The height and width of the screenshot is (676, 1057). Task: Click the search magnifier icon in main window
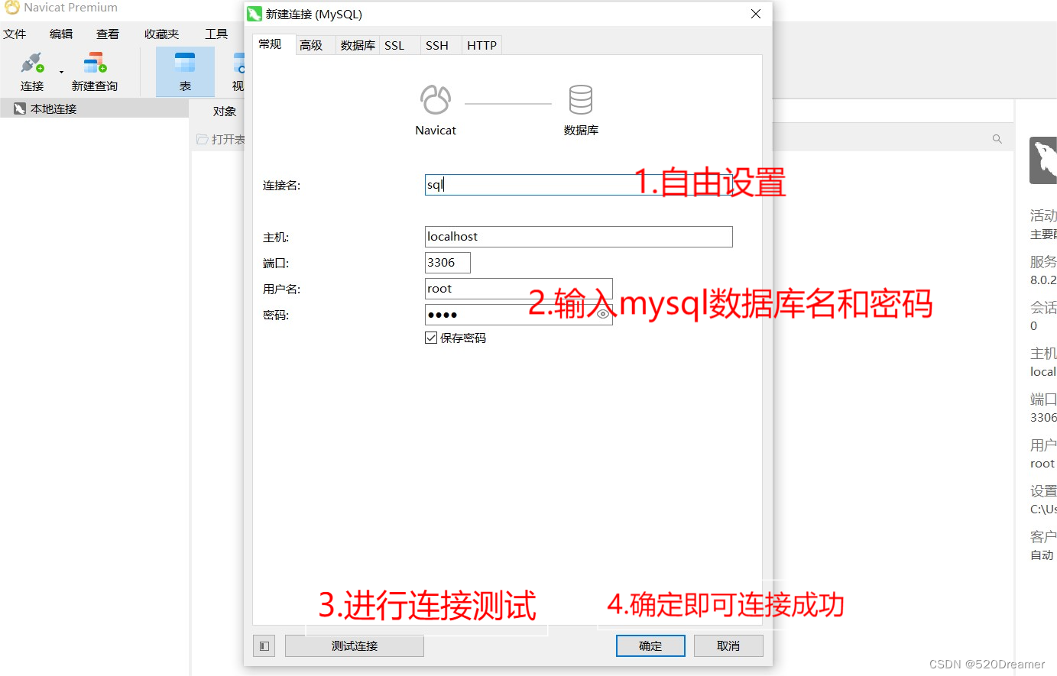(997, 139)
